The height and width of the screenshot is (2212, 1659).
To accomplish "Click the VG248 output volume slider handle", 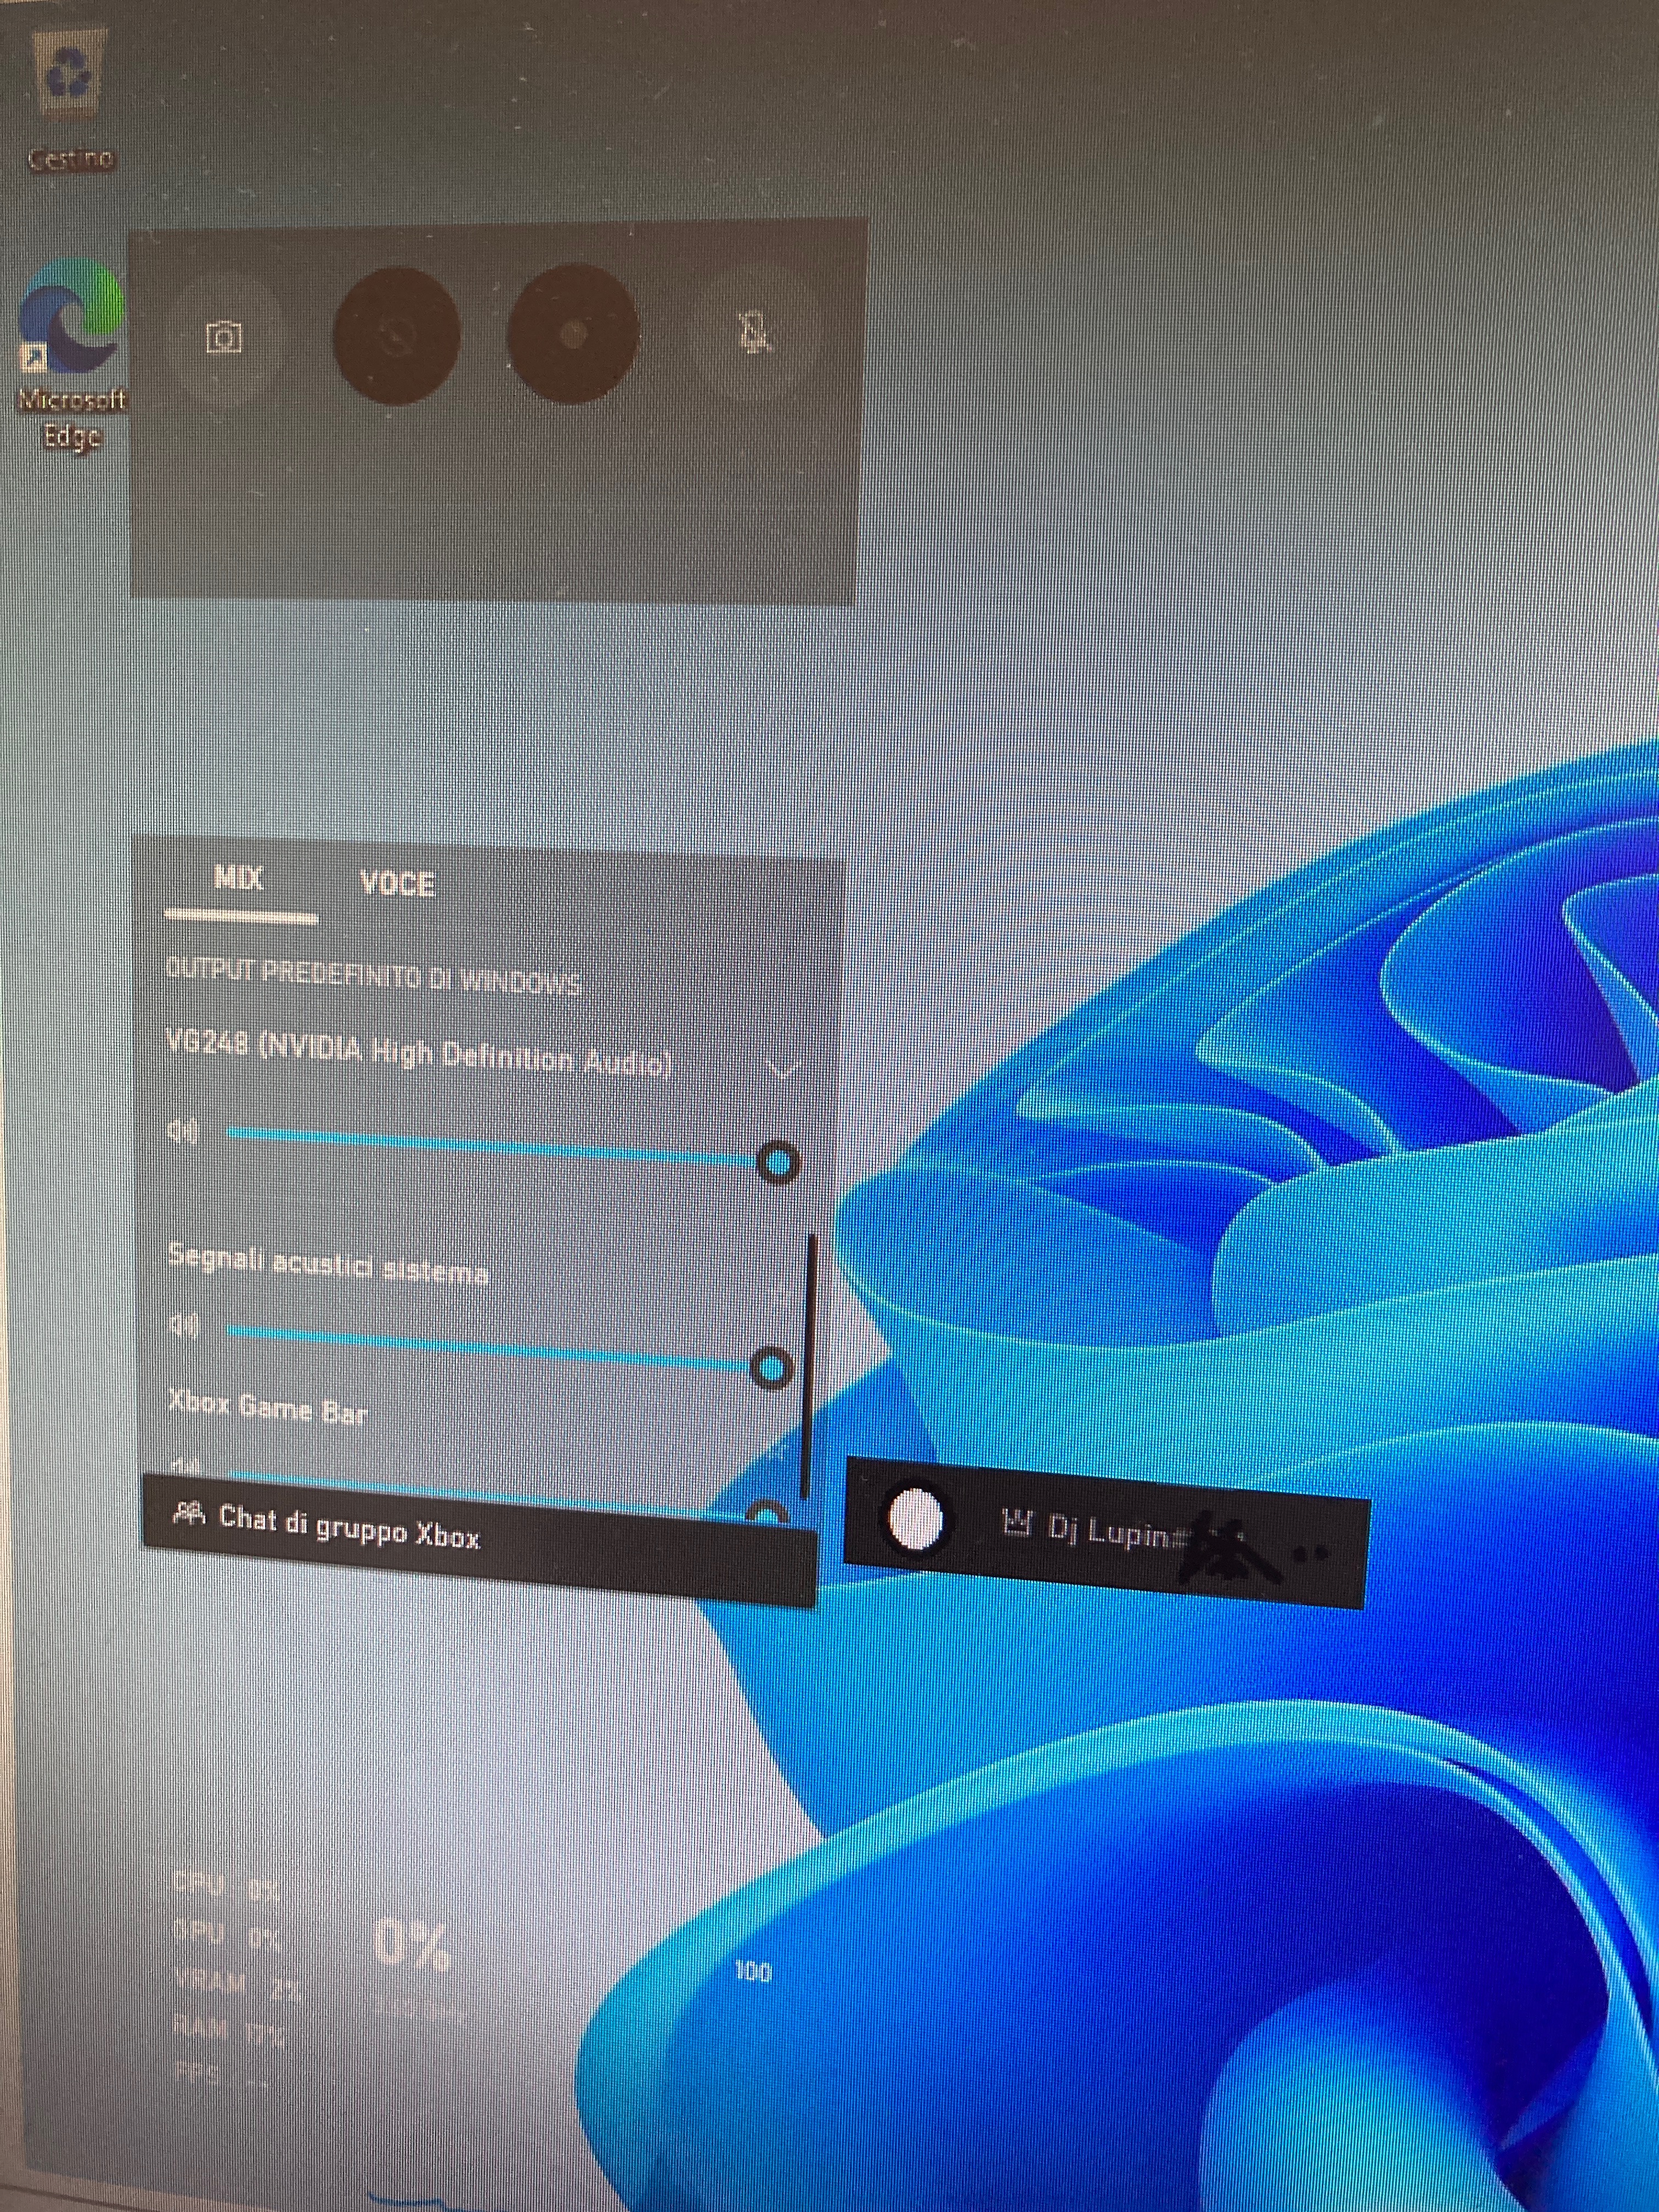I will tap(778, 1163).
